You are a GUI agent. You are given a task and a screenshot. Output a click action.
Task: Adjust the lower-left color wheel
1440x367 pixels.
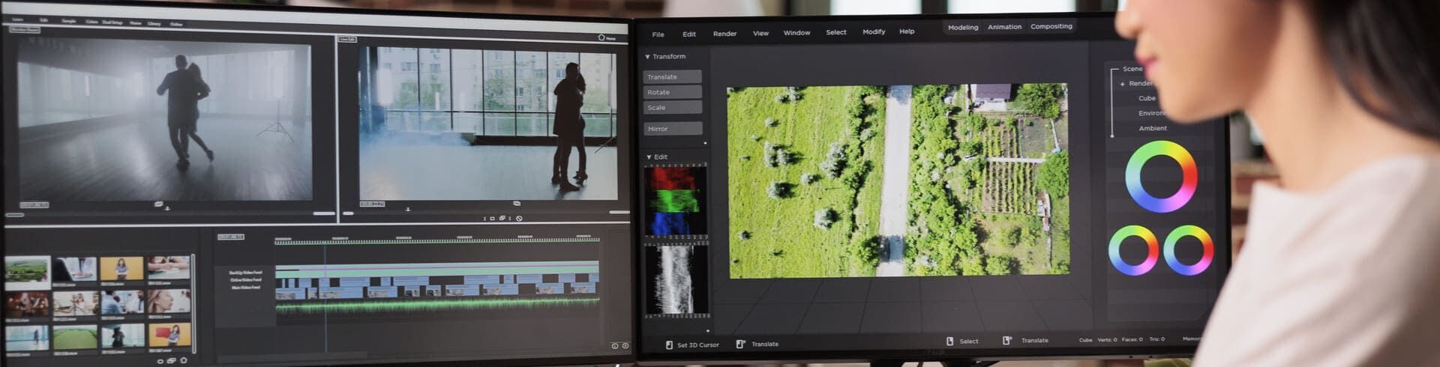pyautogui.click(x=1133, y=250)
